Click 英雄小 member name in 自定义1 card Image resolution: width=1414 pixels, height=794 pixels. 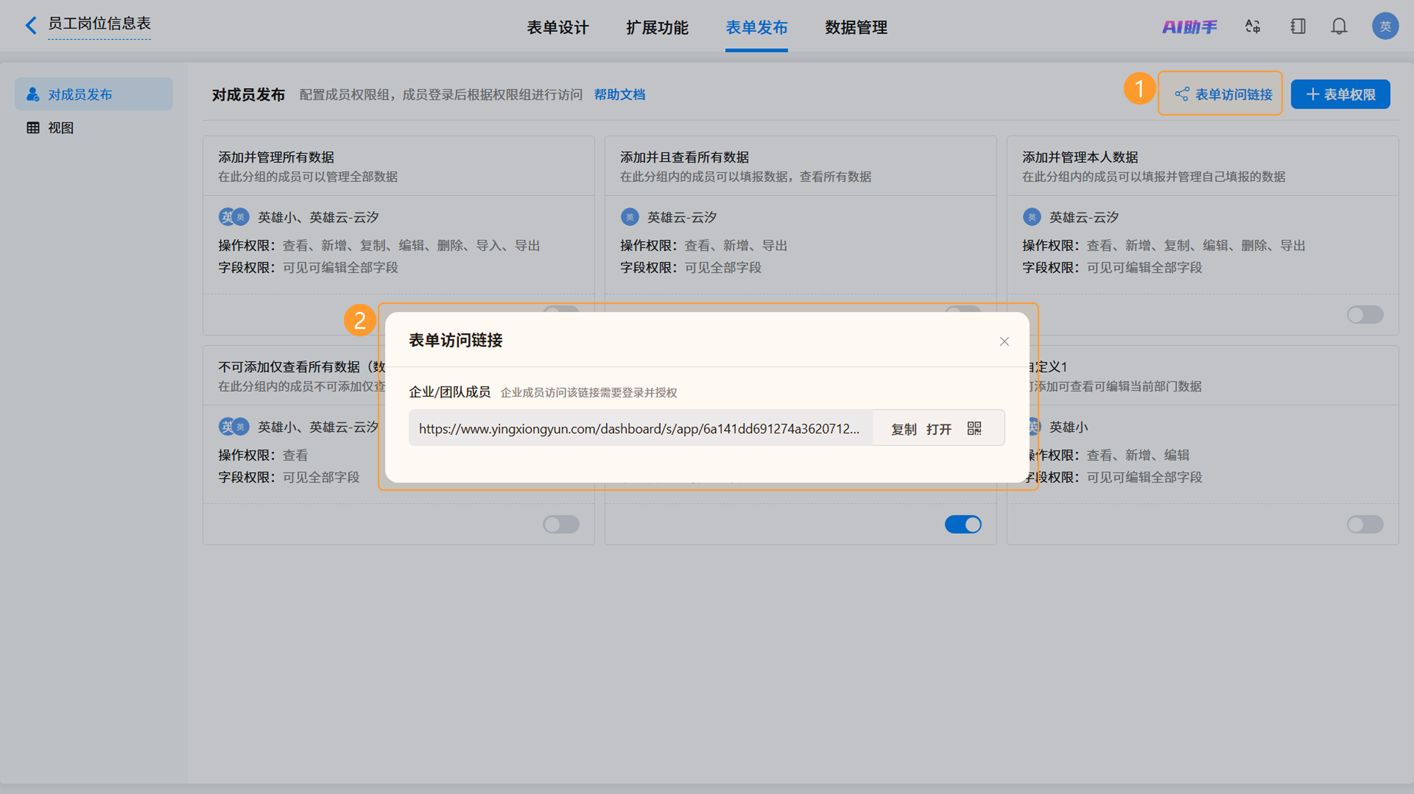[1068, 427]
